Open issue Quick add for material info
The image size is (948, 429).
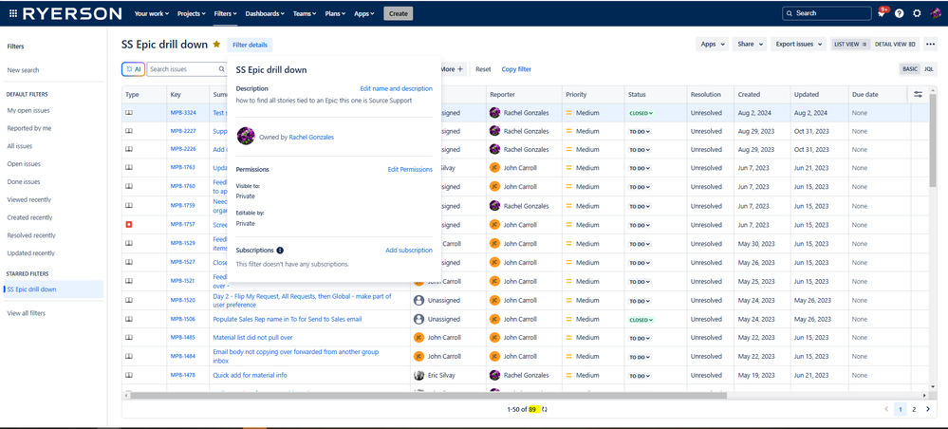(250, 375)
